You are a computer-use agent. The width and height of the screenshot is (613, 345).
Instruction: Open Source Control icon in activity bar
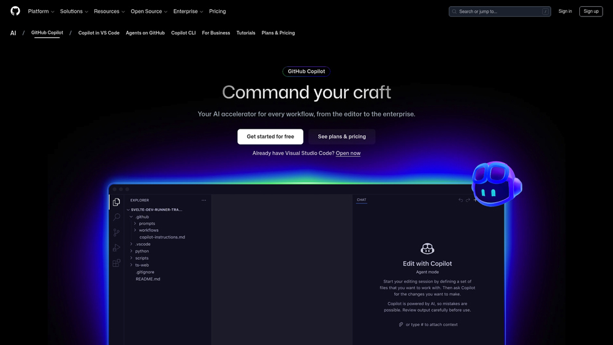(x=116, y=232)
